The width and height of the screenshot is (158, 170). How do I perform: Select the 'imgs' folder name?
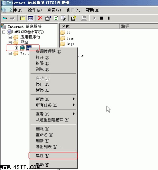[70, 44]
